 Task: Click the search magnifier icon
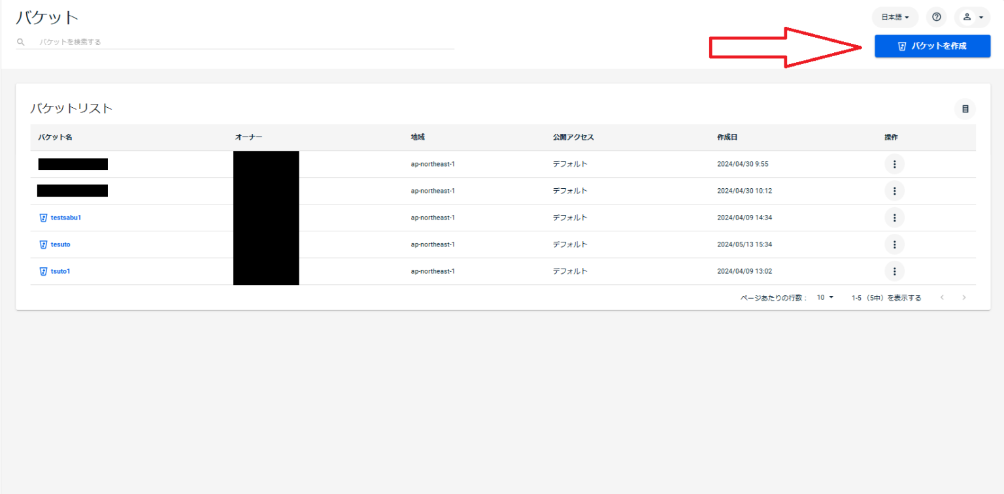point(21,42)
